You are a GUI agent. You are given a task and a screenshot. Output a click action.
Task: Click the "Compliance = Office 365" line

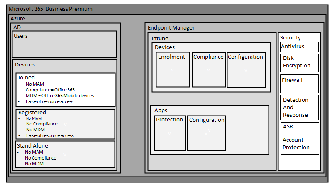click(x=50, y=90)
